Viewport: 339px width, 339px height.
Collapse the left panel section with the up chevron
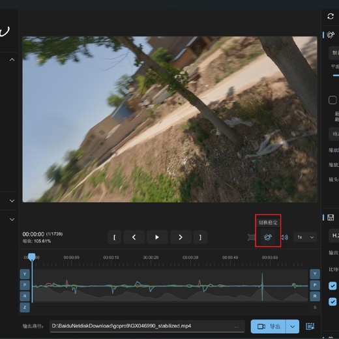coord(12,59)
